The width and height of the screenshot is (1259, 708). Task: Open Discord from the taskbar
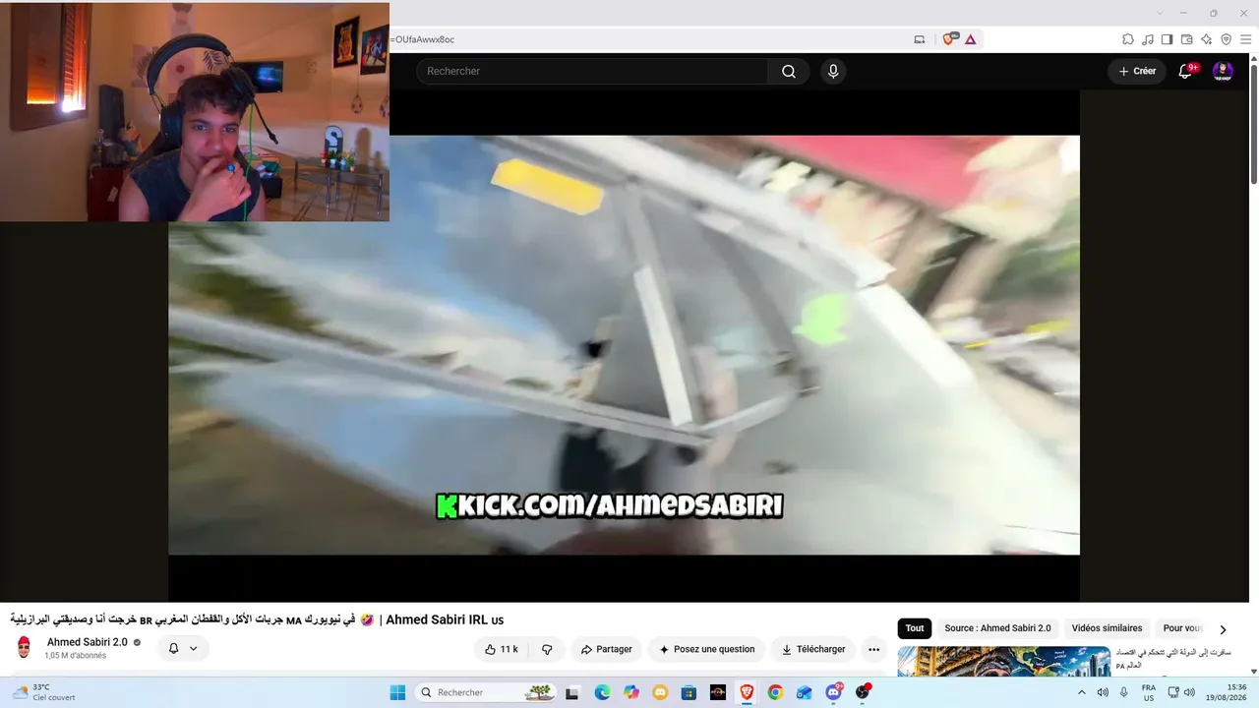coord(834,692)
